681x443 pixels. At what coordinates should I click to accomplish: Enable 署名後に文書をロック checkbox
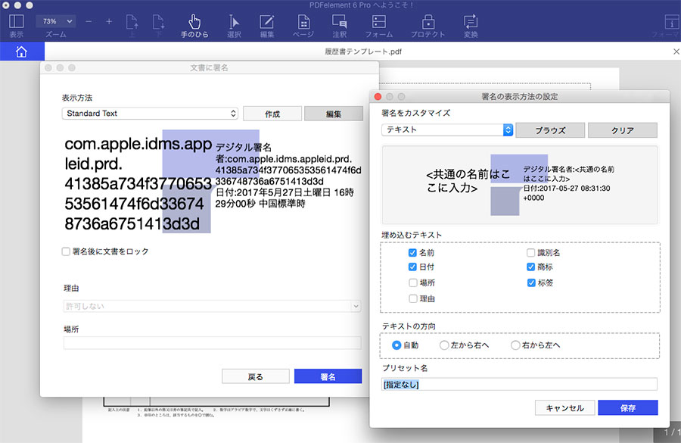point(66,251)
